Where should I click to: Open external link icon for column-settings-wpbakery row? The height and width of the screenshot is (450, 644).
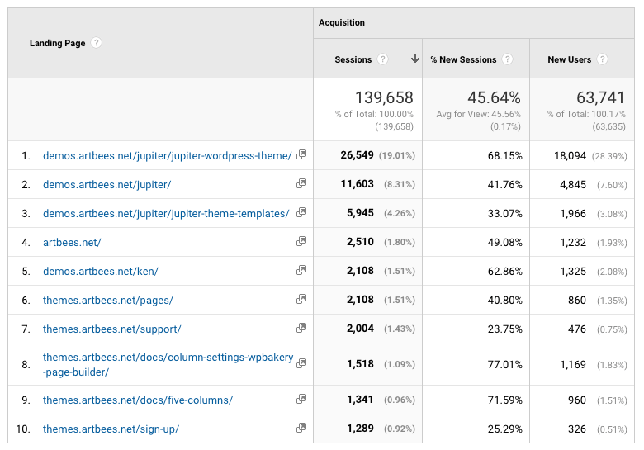pyautogui.click(x=301, y=363)
